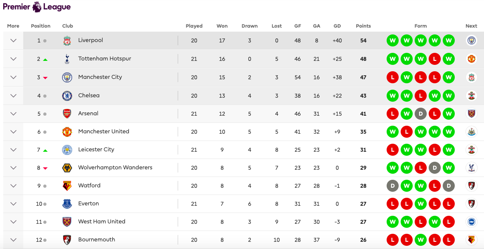
Task: Click the Tottenham Hotspur crest icon
Action: coord(67,59)
